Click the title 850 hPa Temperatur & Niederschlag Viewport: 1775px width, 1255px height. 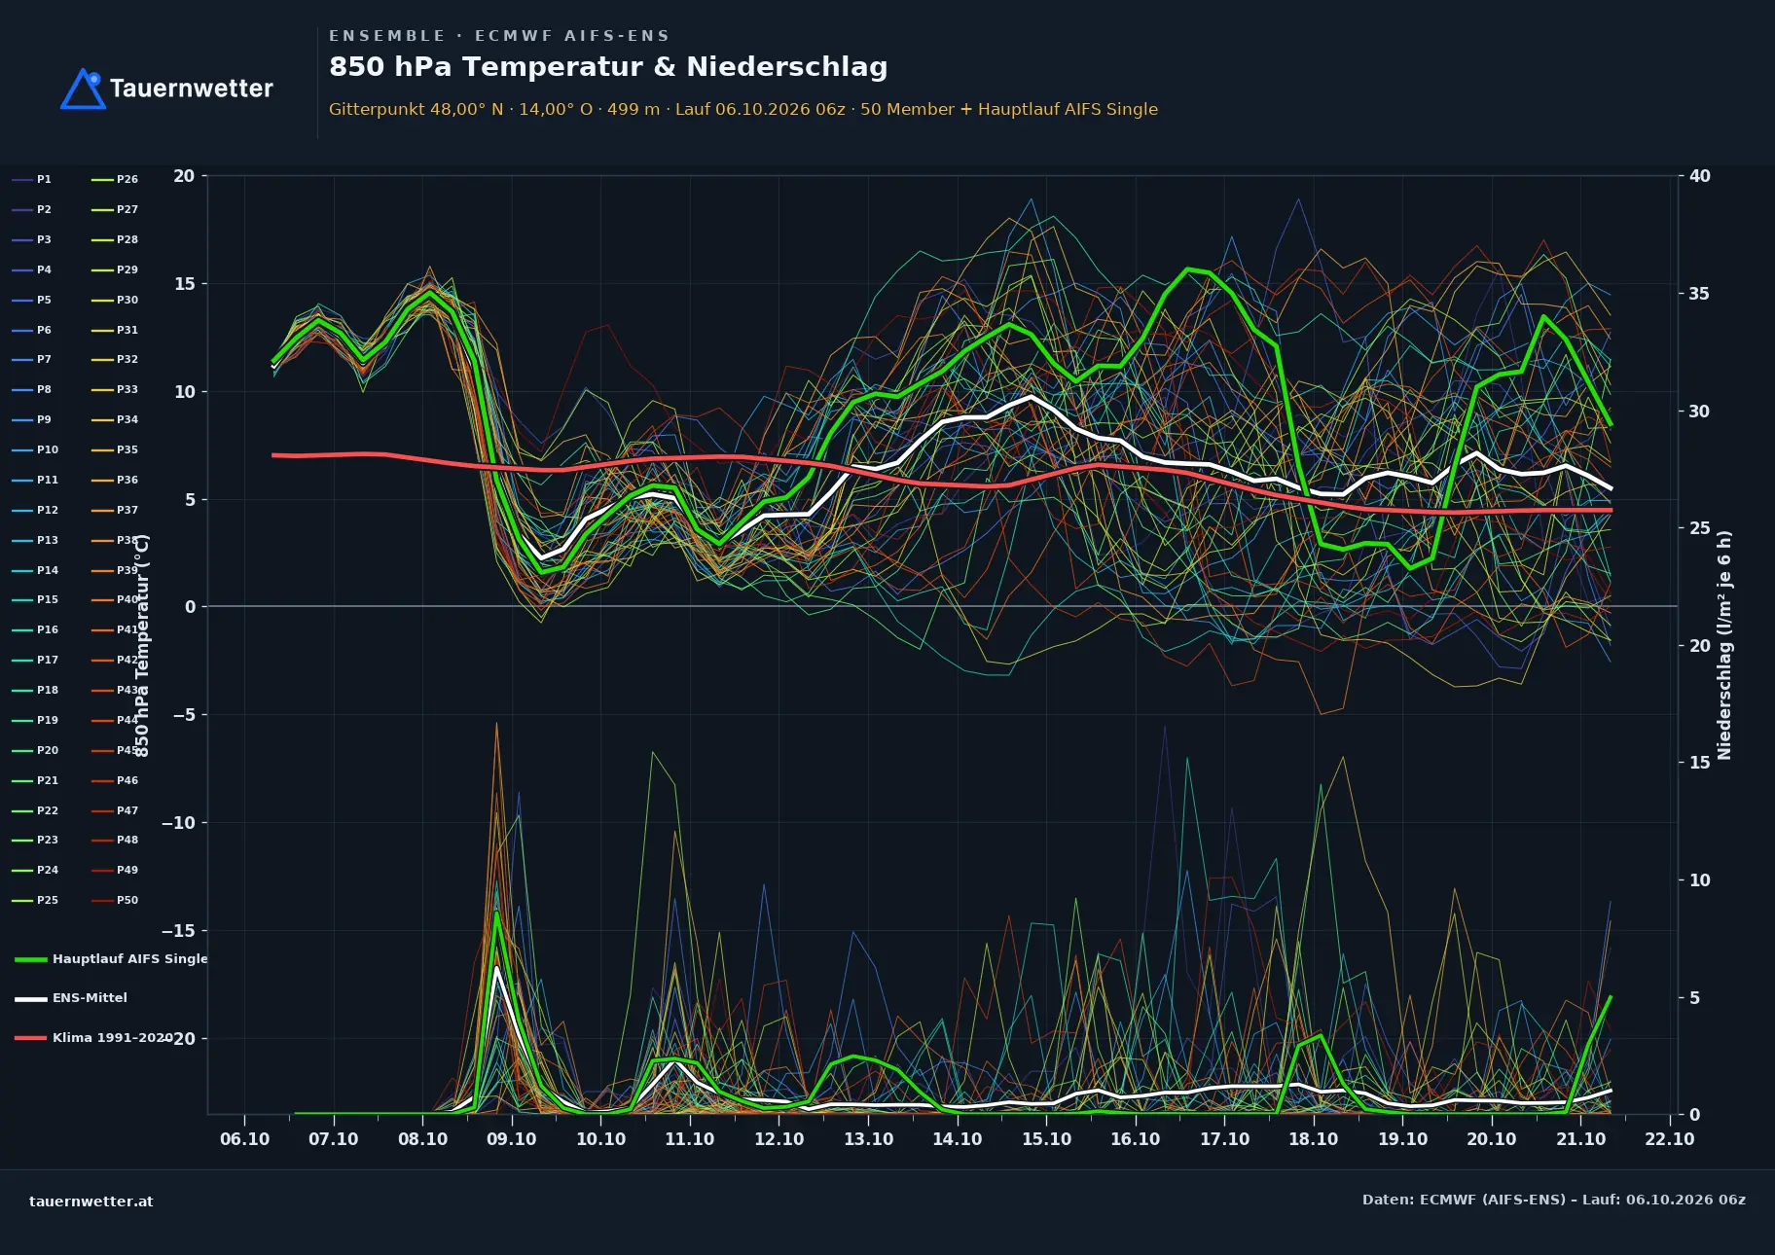tap(608, 67)
